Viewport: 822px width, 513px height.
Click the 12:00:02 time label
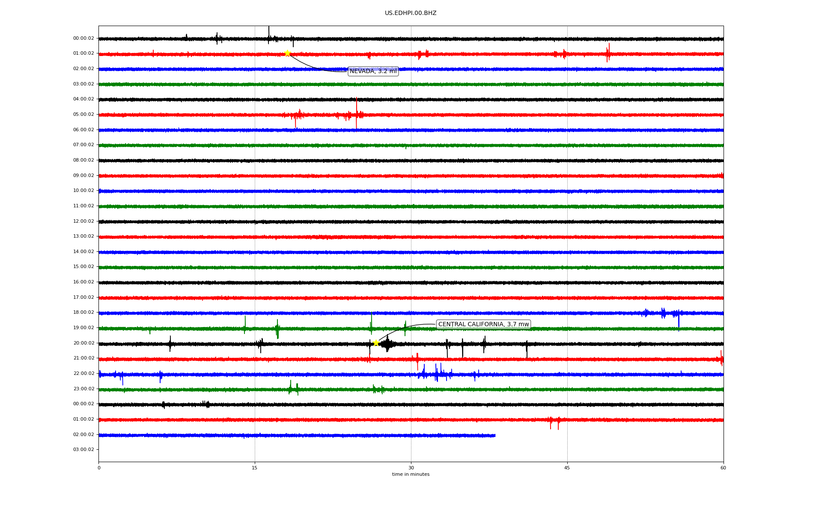point(83,221)
